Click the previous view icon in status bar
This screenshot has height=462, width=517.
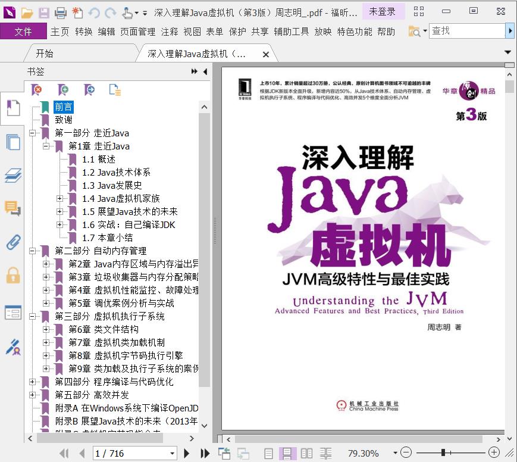point(224,454)
